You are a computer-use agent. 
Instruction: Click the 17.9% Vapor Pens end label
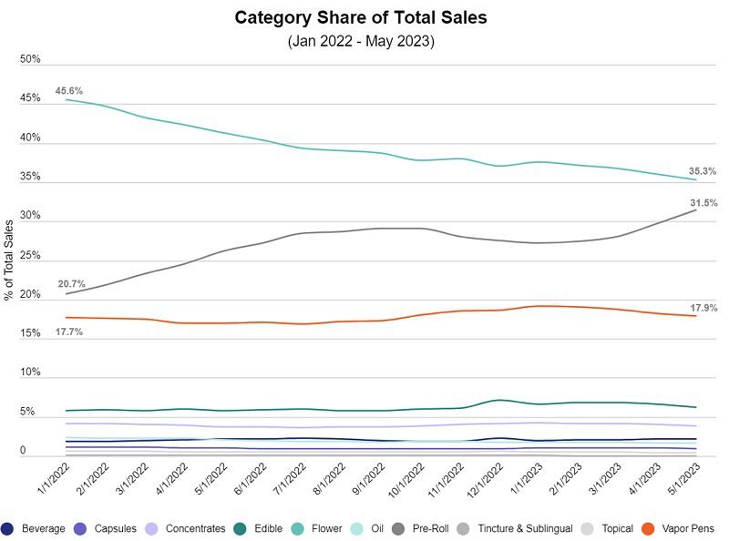703,308
